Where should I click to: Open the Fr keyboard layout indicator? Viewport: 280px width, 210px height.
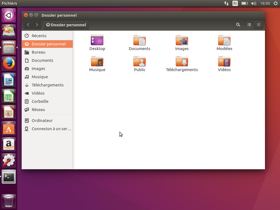pos(235,3)
